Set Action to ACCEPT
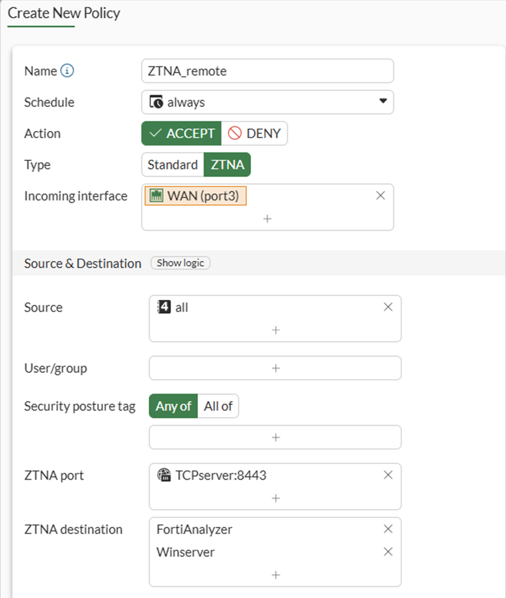The width and height of the screenshot is (506, 598). click(x=182, y=133)
